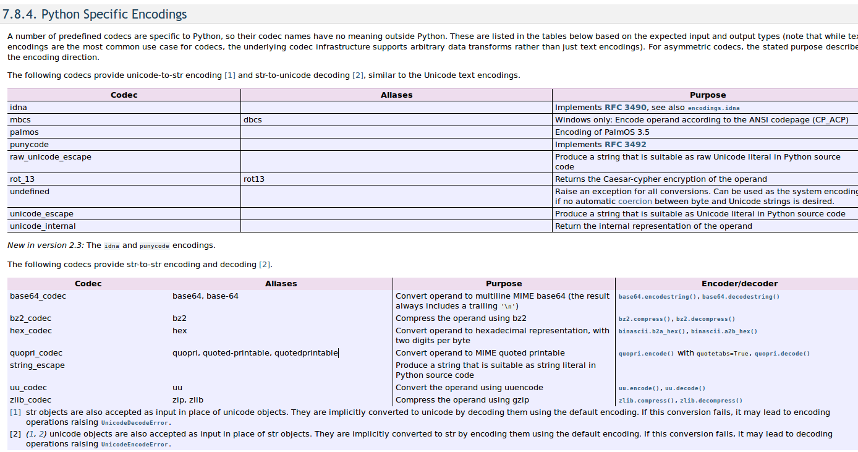
Task: Select raw_unicode_escape codec name
Action: [x=51, y=157]
